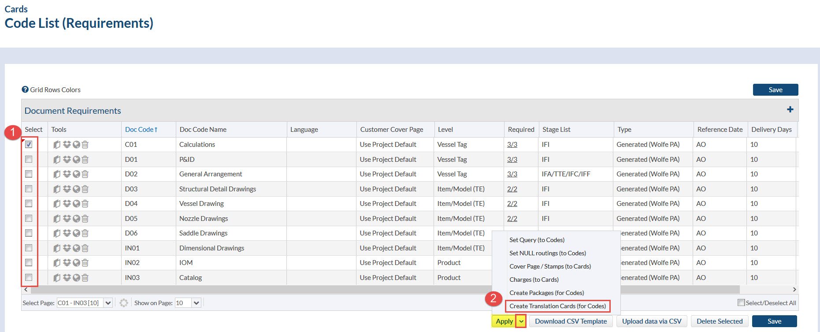Image resolution: width=820 pixels, height=332 pixels.
Task: Click the globe icon for IN03 Catalog
Action: click(76, 278)
